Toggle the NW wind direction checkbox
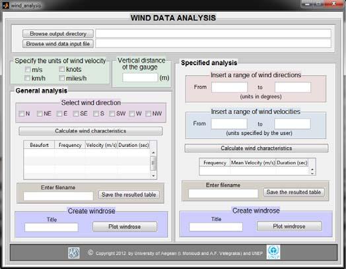The height and width of the screenshot is (269, 346). click(x=148, y=113)
